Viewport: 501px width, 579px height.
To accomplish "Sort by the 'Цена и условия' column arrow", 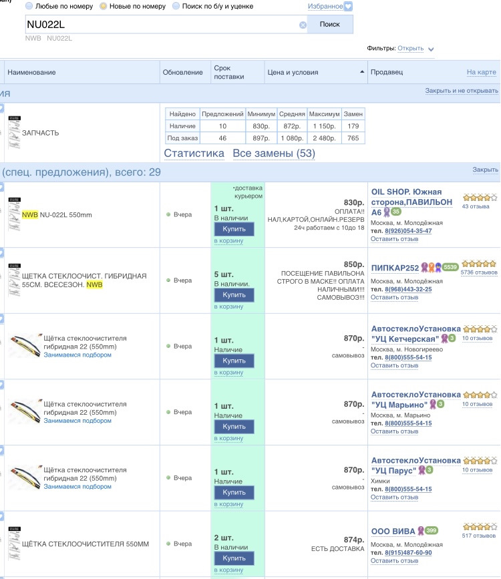I will [x=362, y=71].
